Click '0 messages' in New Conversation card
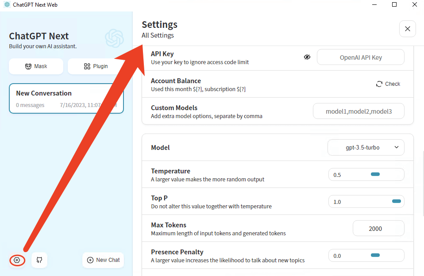Viewport: 424px width, 276px height. [x=30, y=105]
